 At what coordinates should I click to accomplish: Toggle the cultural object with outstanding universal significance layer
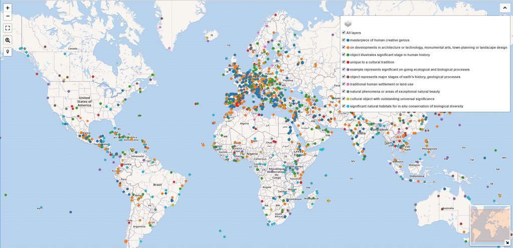click(344, 99)
